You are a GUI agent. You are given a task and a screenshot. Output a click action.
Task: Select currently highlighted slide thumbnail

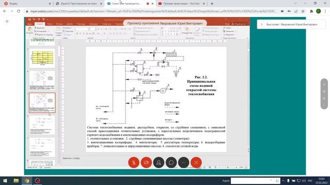(42, 103)
